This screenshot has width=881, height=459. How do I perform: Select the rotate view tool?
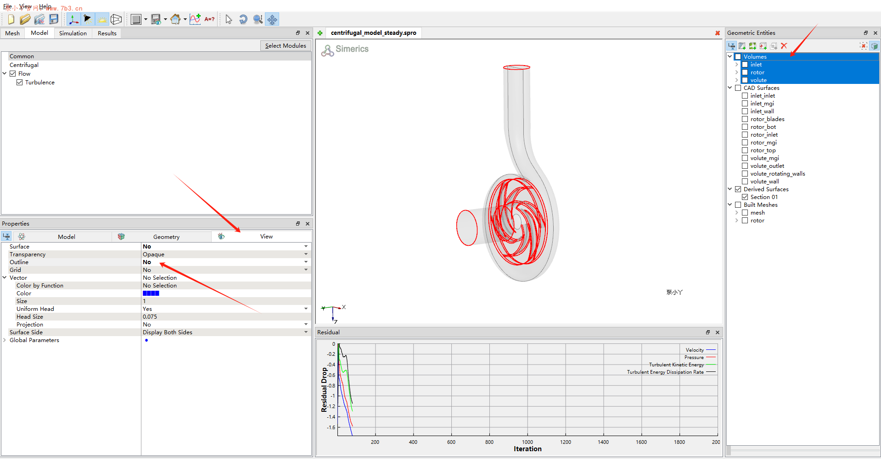click(x=243, y=19)
